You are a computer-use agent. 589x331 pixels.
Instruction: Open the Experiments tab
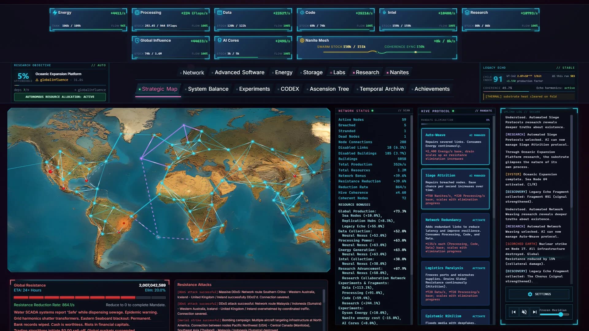pos(253,89)
